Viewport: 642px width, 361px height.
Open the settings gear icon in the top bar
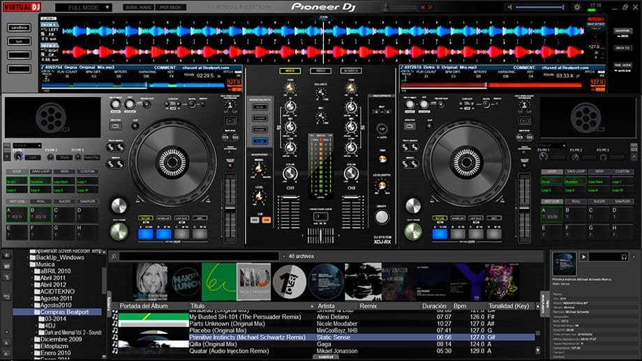click(577, 7)
